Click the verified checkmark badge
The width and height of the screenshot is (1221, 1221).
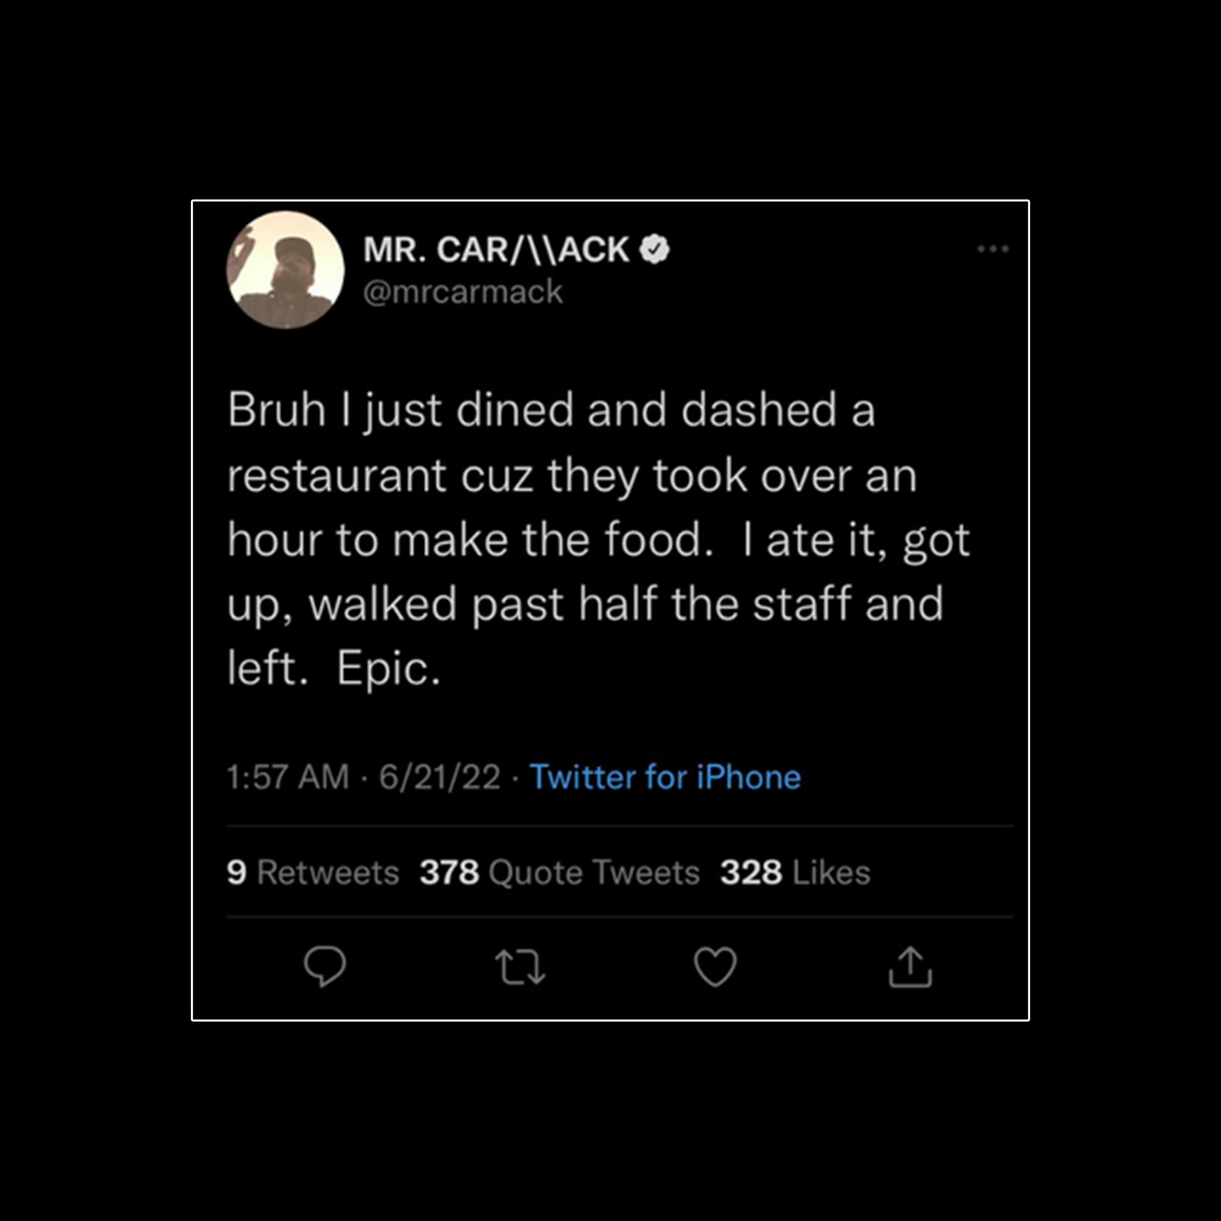coord(654,249)
